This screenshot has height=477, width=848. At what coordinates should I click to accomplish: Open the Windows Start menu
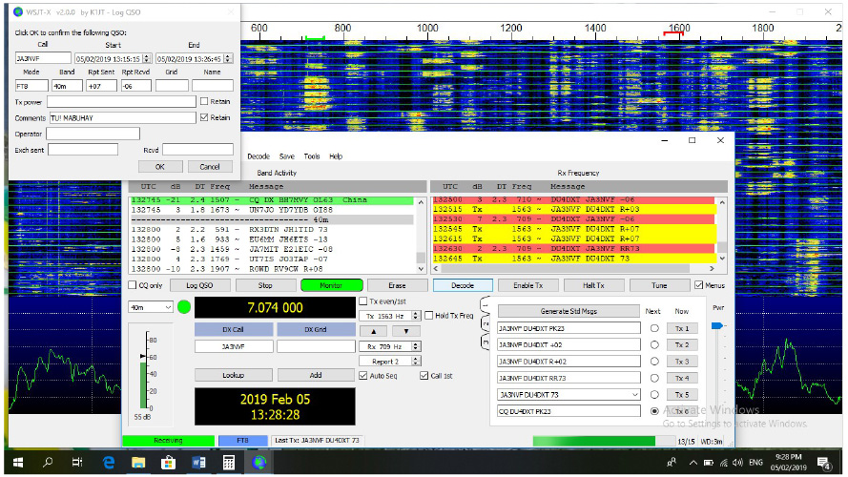pyautogui.click(x=17, y=463)
